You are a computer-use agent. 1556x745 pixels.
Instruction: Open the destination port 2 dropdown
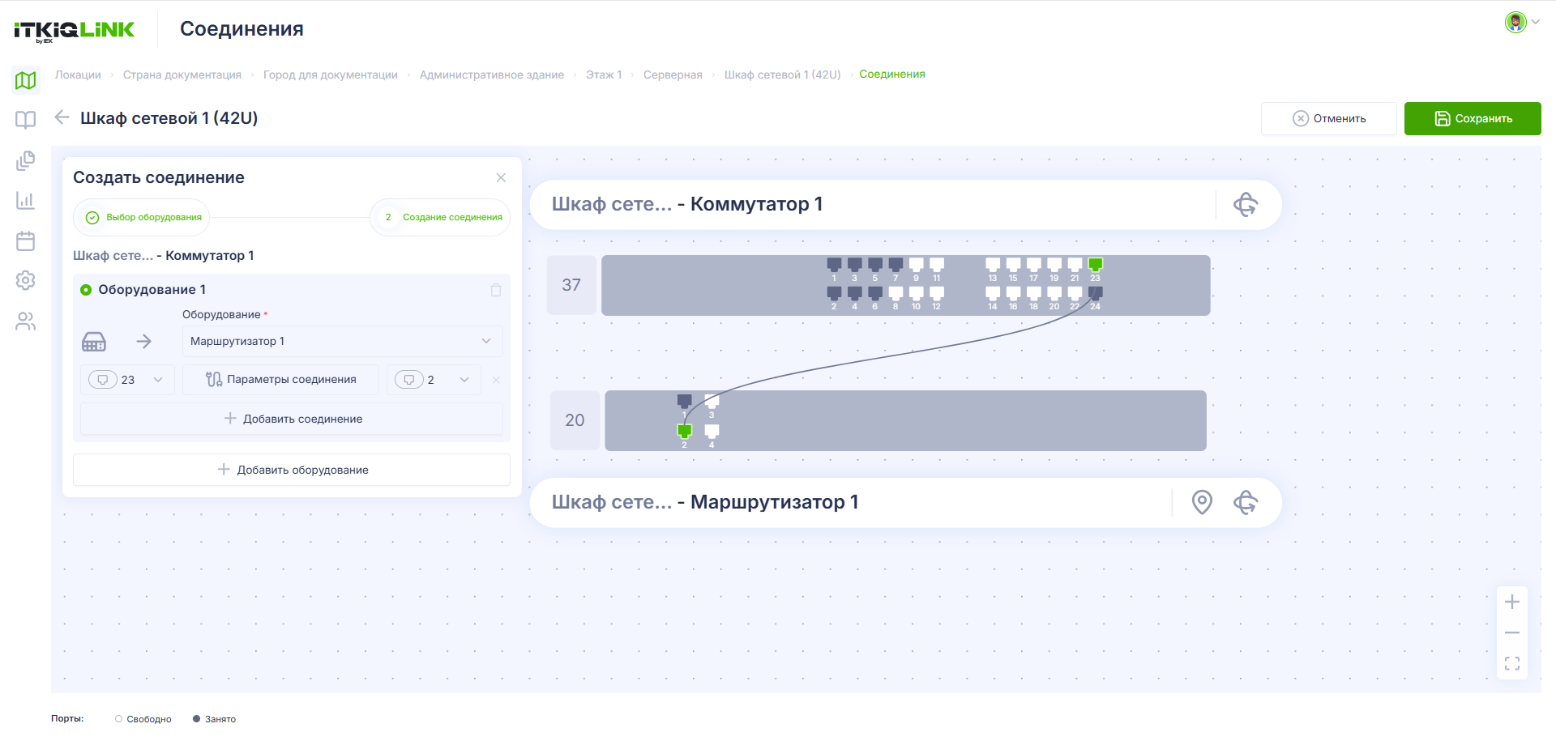tap(434, 380)
